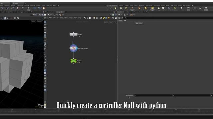Open the Persp viewport dropdown

coord(33,21)
